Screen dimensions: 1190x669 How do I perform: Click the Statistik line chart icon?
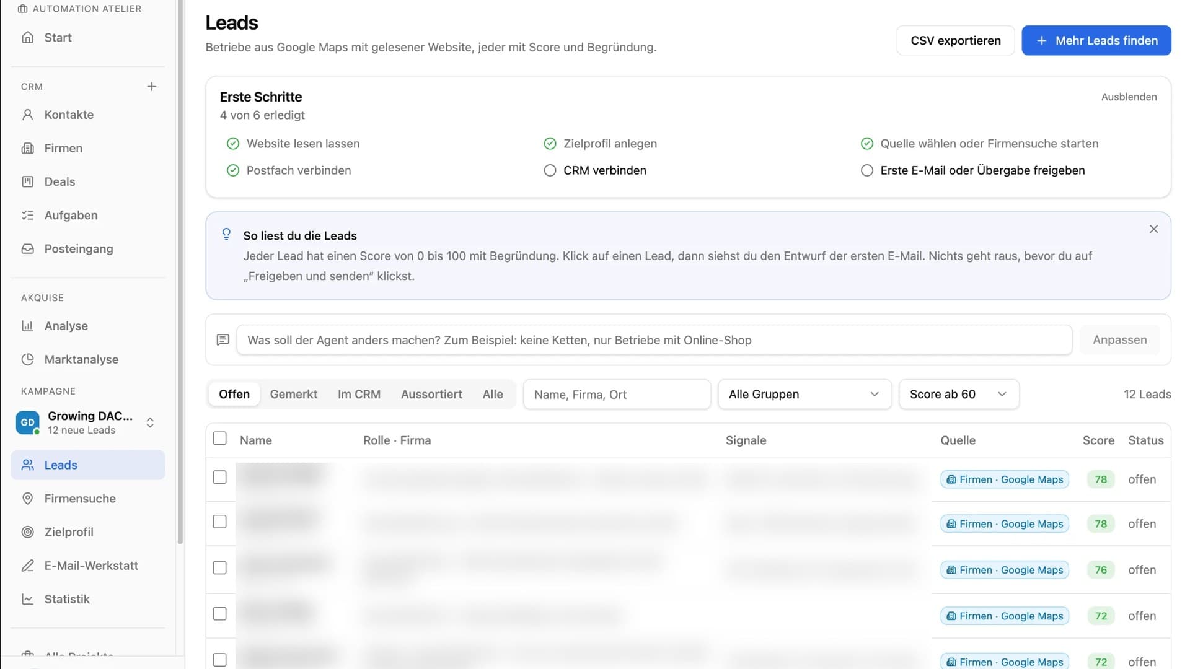tap(27, 599)
